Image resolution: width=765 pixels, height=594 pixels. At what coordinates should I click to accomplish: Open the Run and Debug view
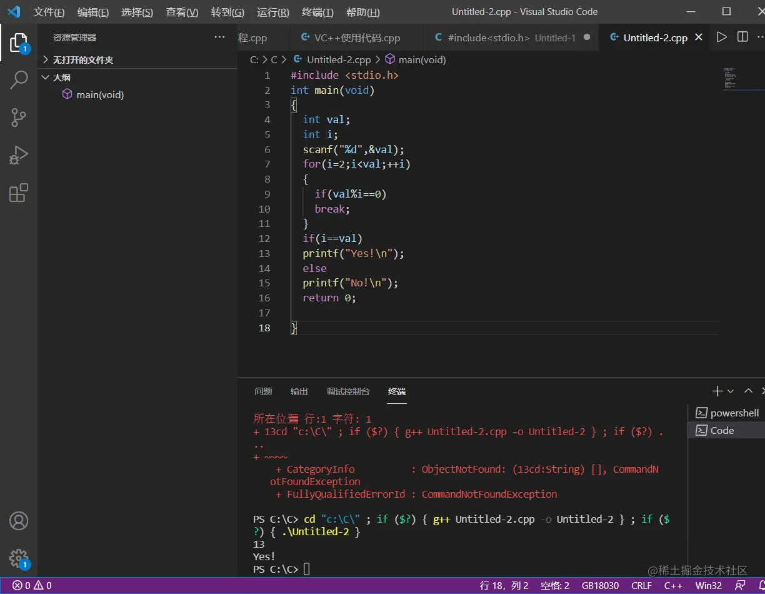tap(19, 154)
